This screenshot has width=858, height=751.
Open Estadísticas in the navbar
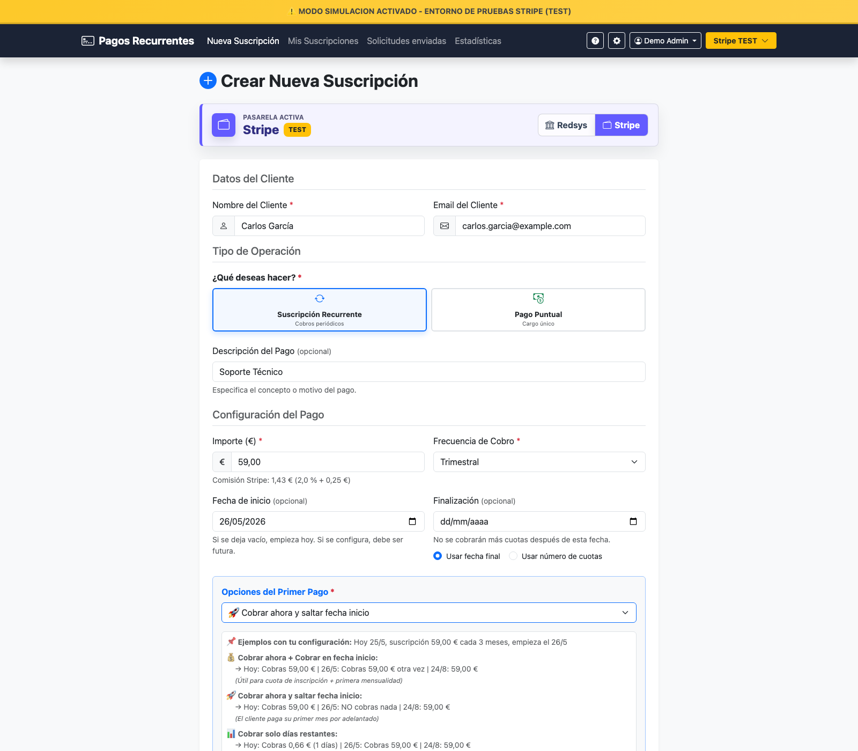pyautogui.click(x=478, y=41)
